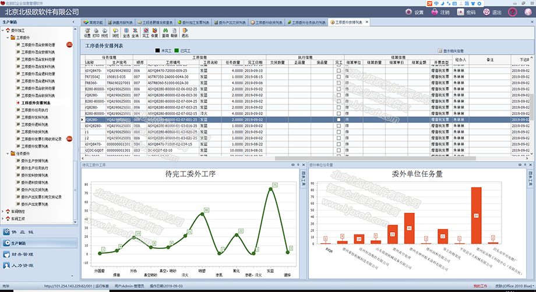The height and width of the screenshot is (292, 536).
Task: Switch to the 常用功能 tab
Action: (x=93, y=23)
